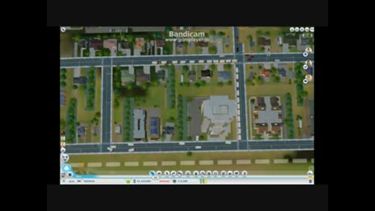Image resolution: width=375 pixels, height=211 pixels.
Task: Set game speed using orange speed button
Action: [x=63, y=144]
